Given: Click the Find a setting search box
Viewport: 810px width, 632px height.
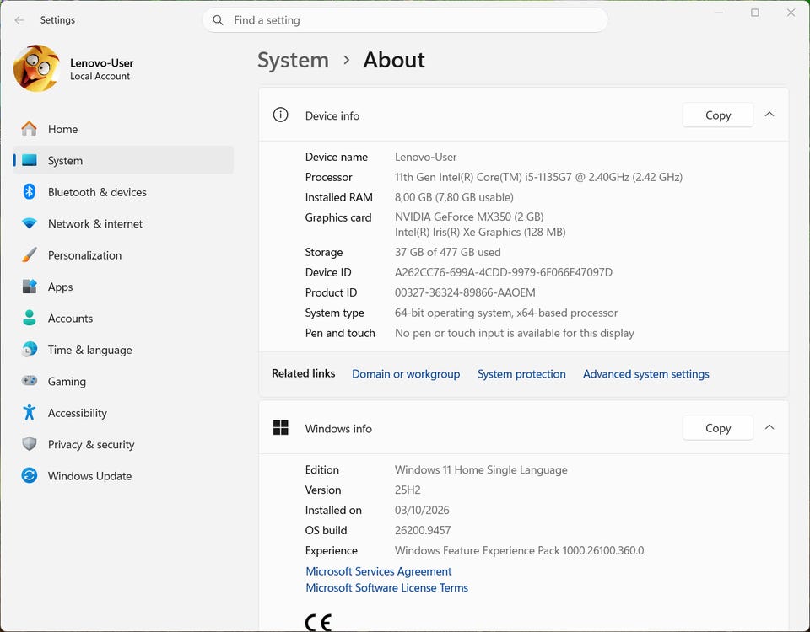Looking at the screenshot, I should (405, 20).
